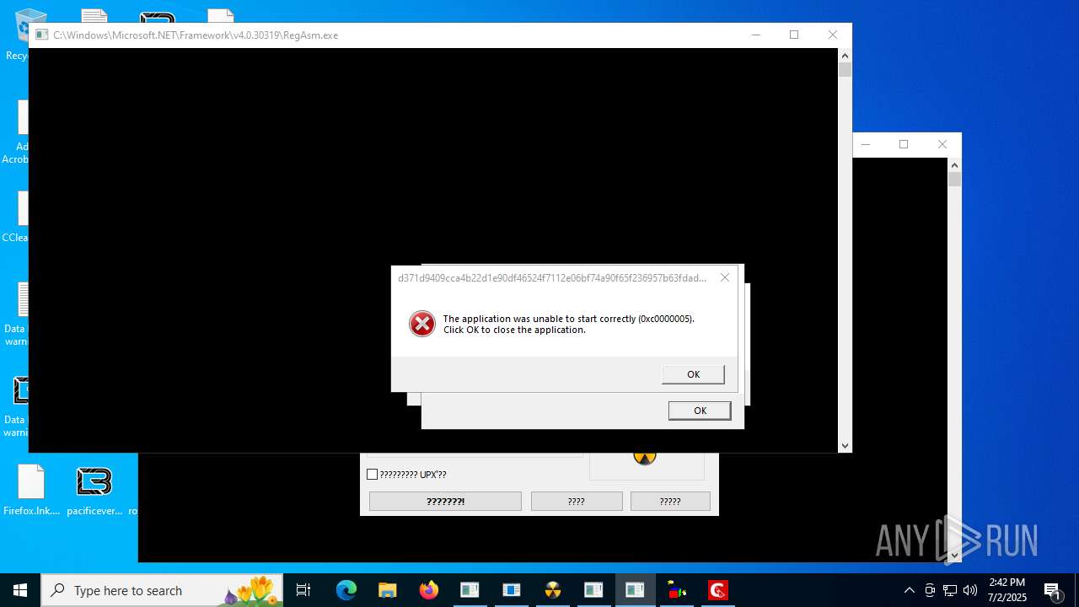Viewport: 1079px width, 607px height.
Task: Open RegAsm.exe window system menu icon
Action: [42, 35]
